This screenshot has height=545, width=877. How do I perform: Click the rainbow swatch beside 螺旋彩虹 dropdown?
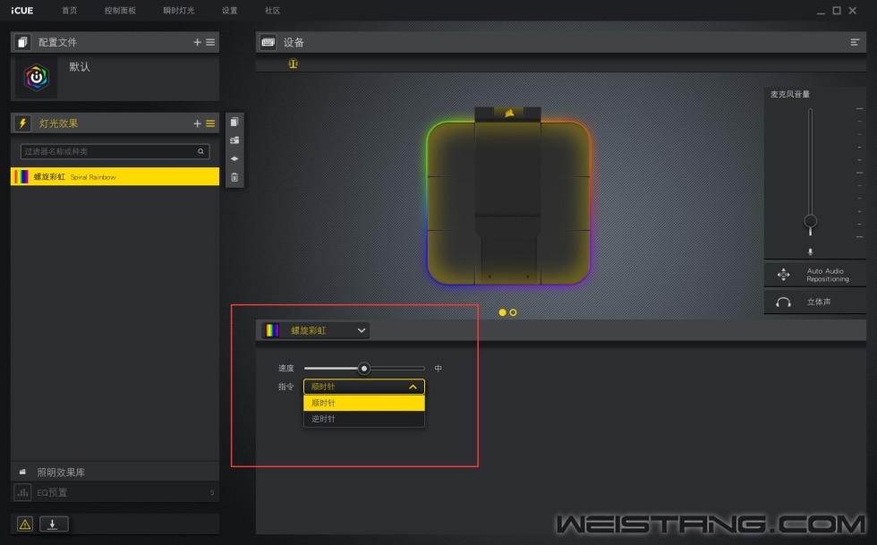[272, 330]
